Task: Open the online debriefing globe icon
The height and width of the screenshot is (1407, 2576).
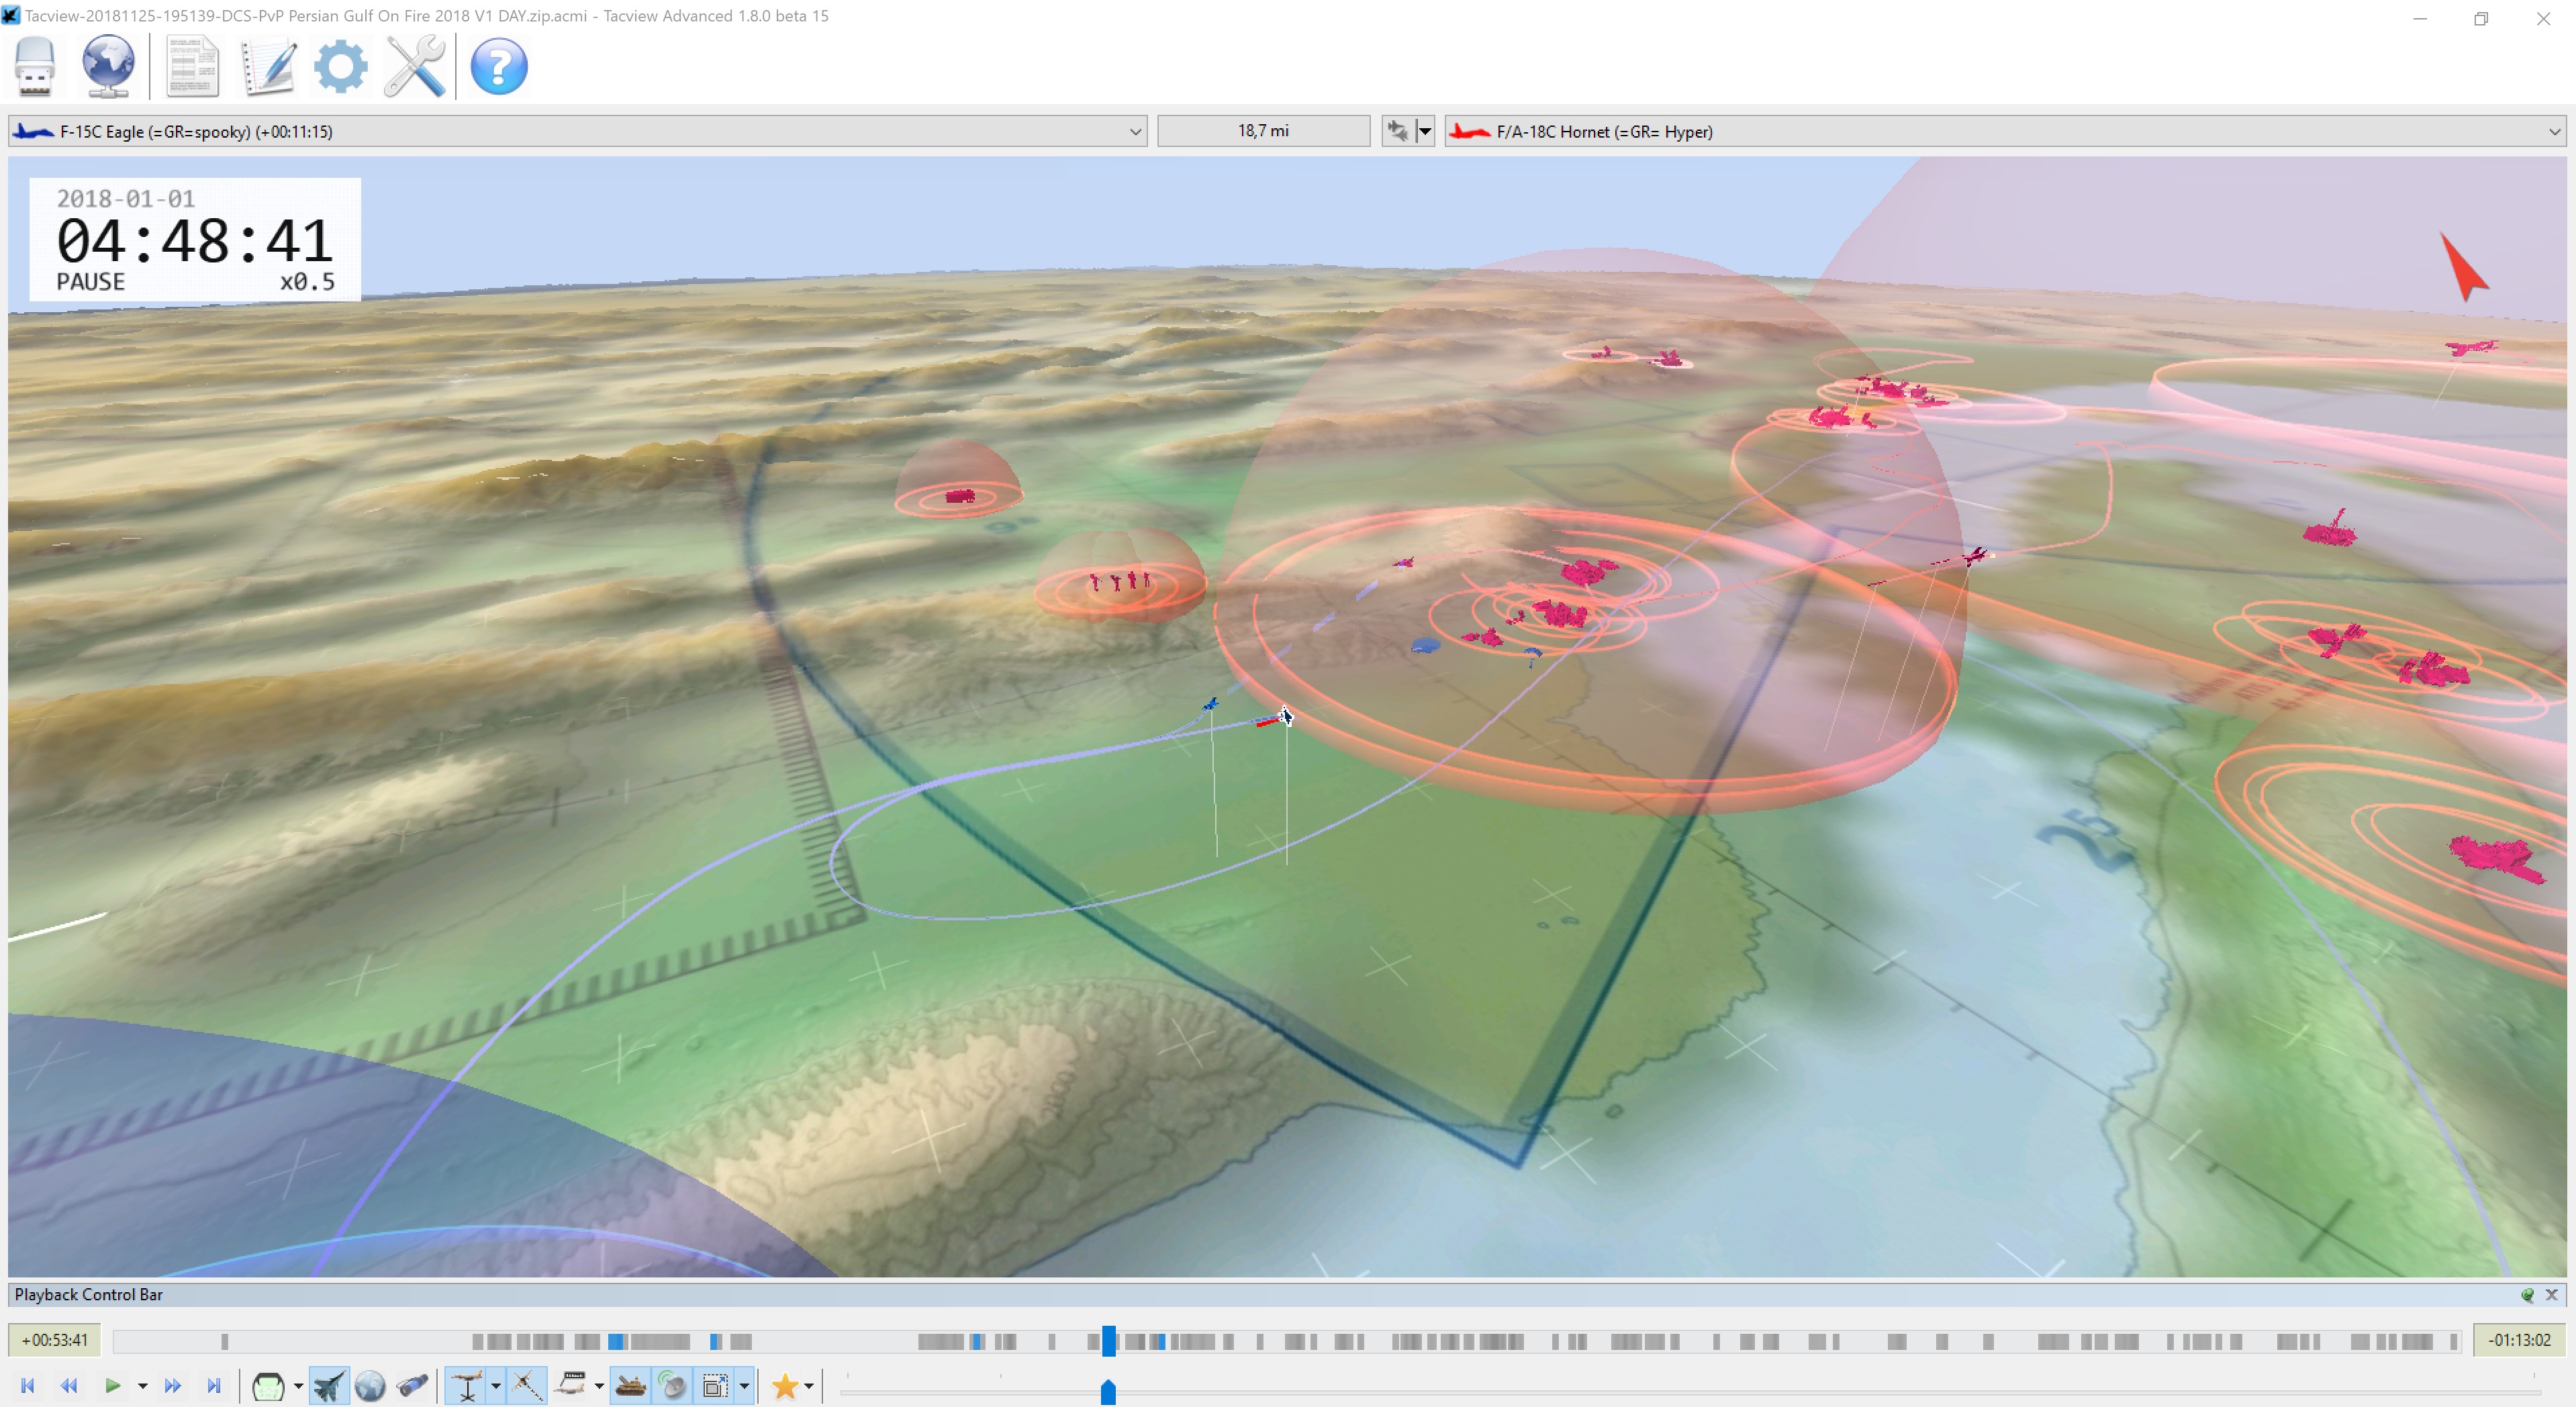Action: pos(108,66)
